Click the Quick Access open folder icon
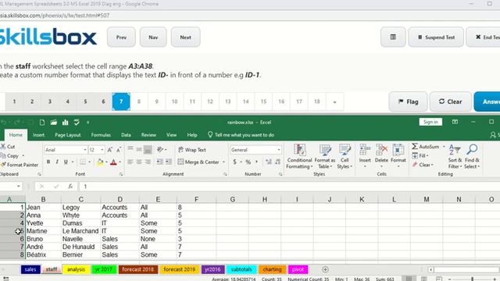 tap(54, 123)
